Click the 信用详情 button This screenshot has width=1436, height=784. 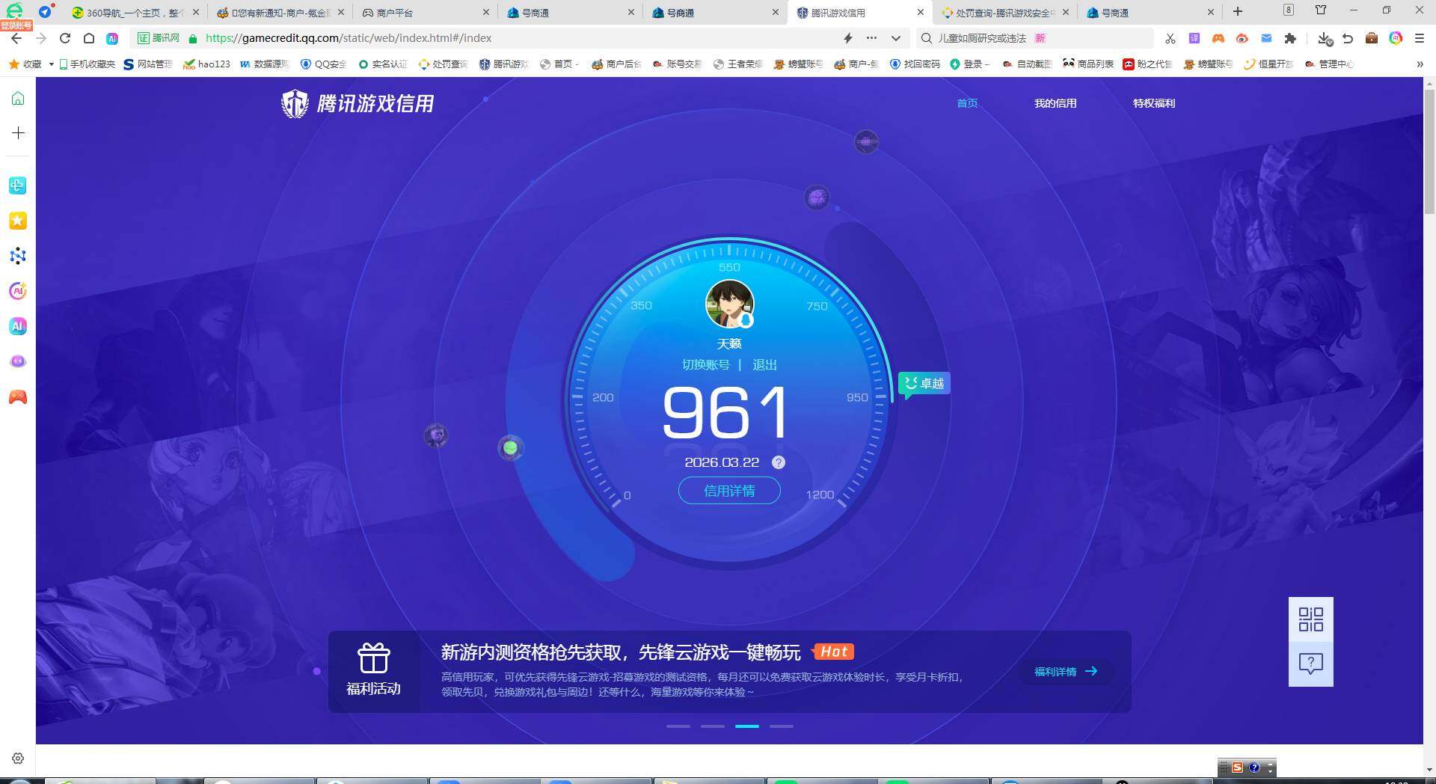click(729, 491)
